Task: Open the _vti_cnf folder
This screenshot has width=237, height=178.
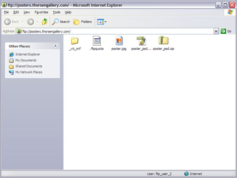Action: click(74, 41)
